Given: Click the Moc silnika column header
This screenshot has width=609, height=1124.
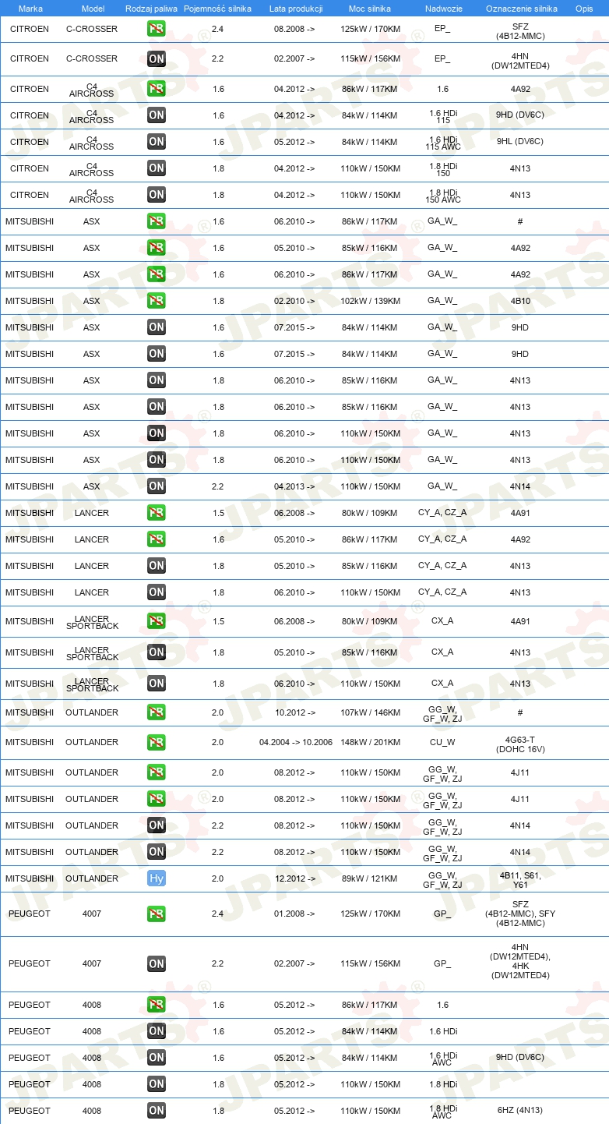Looking at the screenshot, I should pyautogui.click(x=371, y=8).
